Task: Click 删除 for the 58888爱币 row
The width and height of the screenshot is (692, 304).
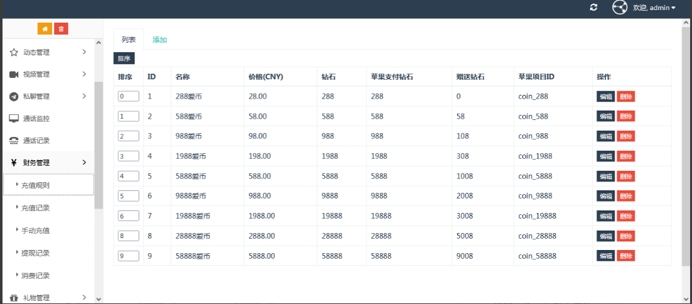Action: [x=626, y=256]
